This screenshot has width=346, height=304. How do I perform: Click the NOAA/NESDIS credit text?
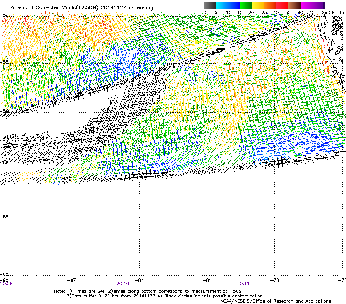(x=275, y=301)
